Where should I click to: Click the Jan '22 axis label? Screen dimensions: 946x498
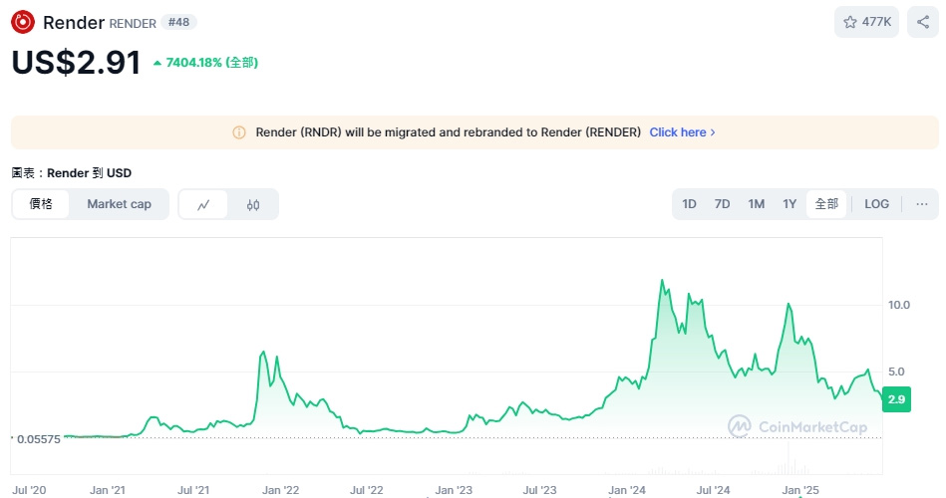point(280,490)
